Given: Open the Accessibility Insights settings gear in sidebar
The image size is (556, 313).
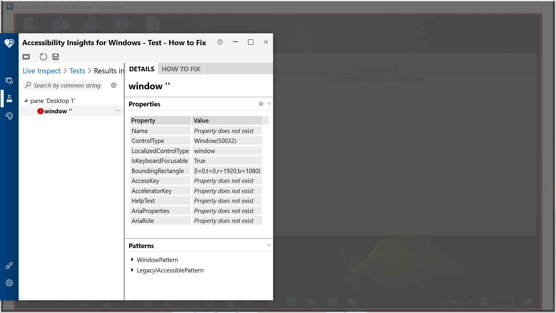Looking at the screenshot, I should click(x=9, y=283).
